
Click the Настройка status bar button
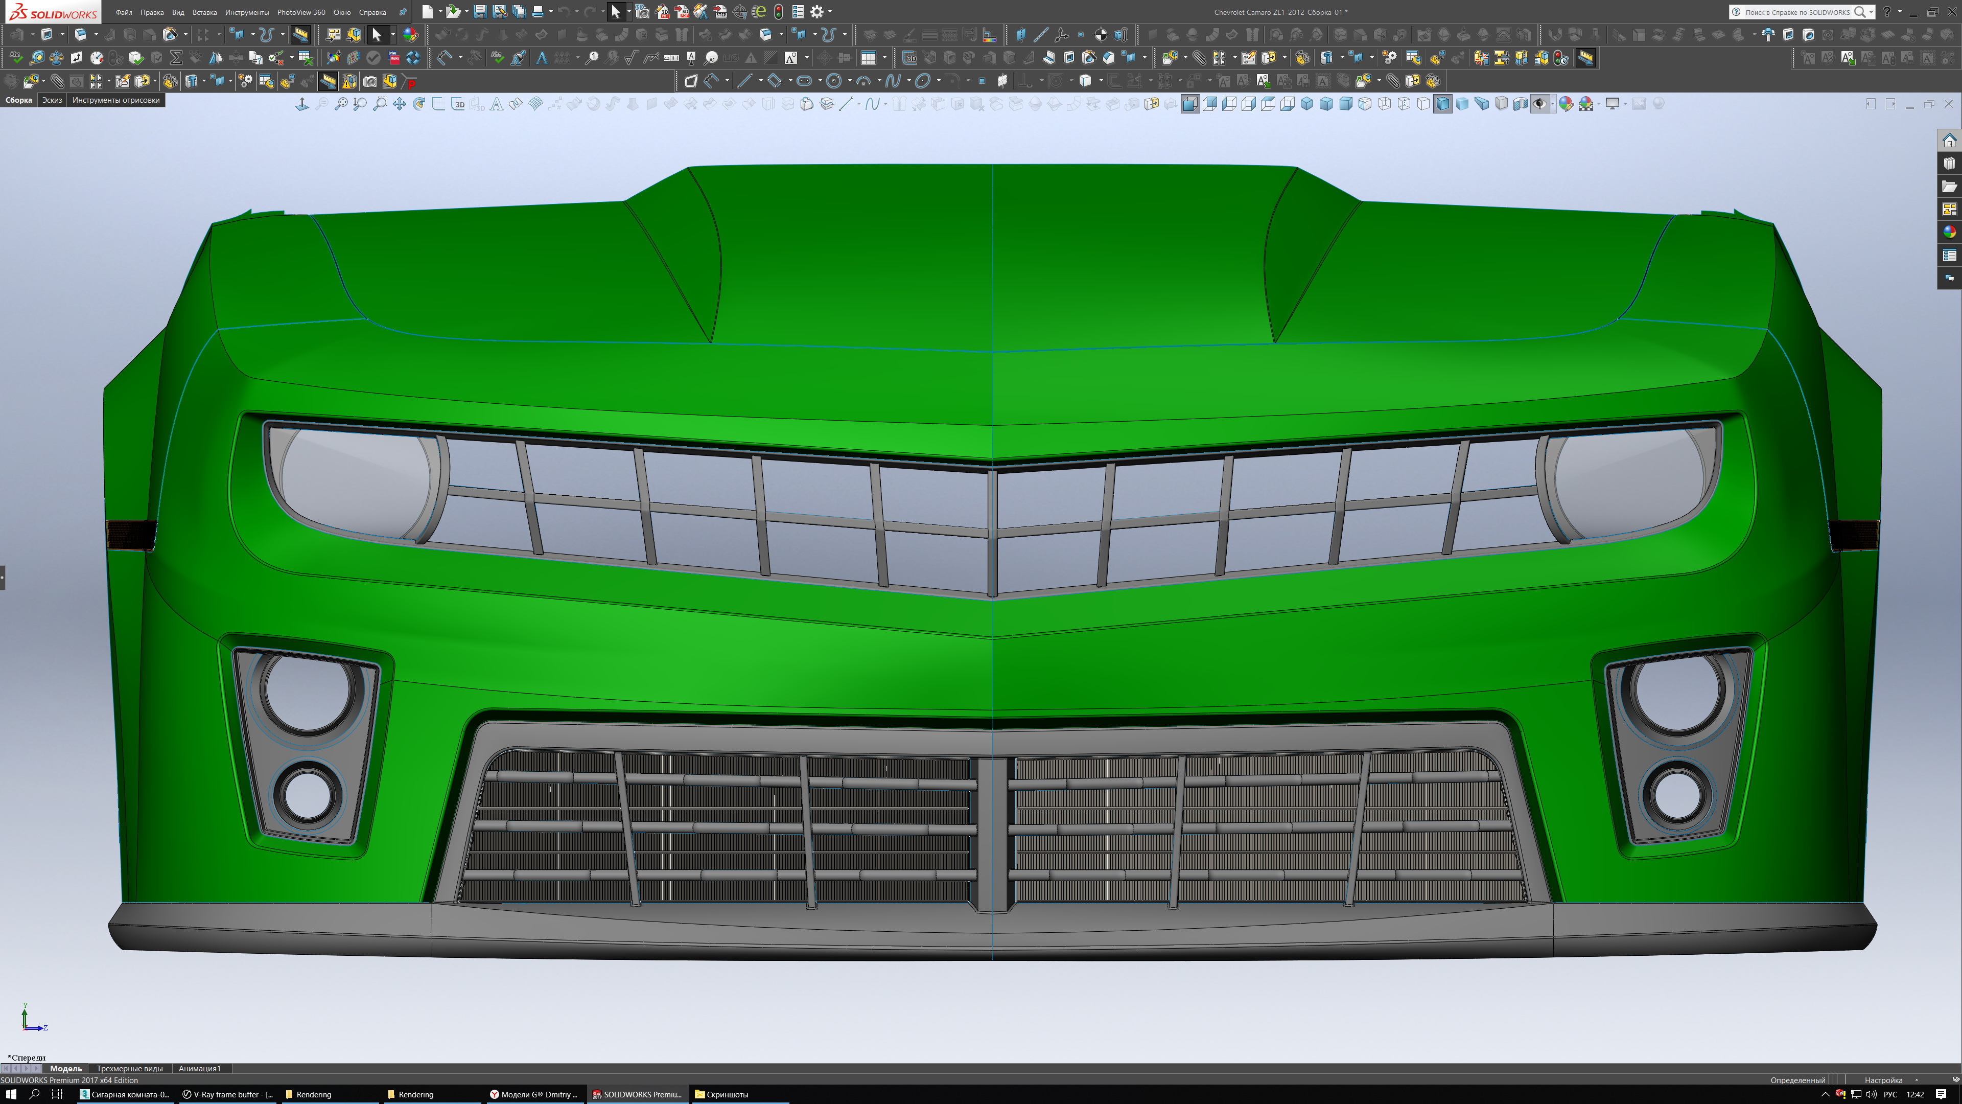[x=1883, y=1079]
